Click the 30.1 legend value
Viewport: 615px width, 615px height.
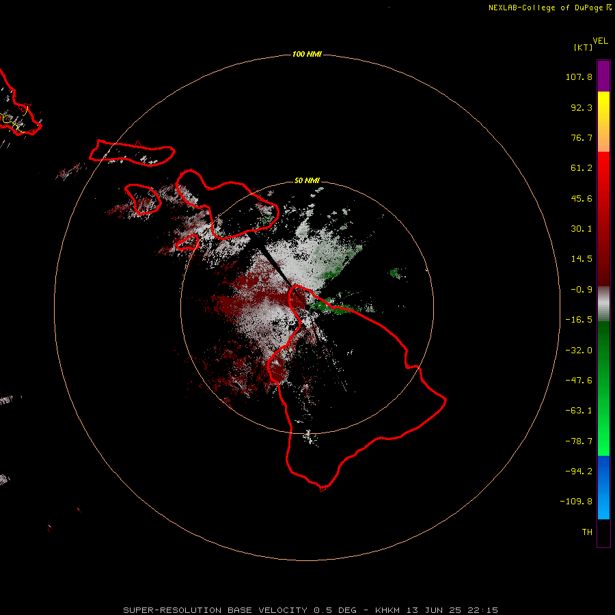582,229
